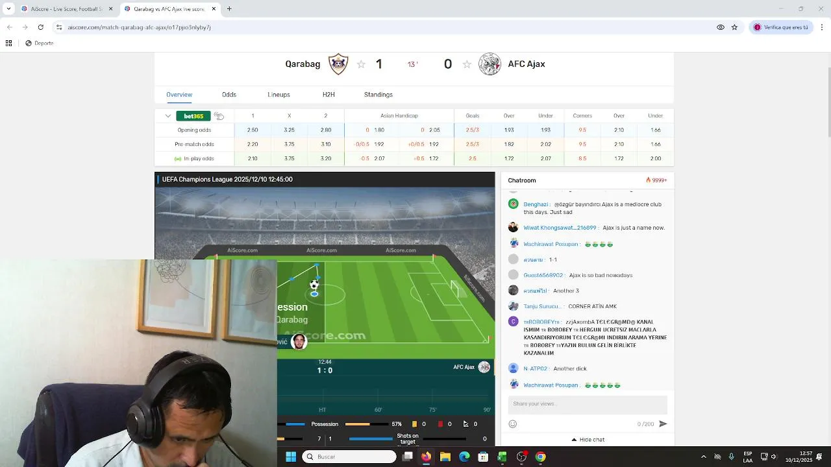Open the Windows Start menu
The image size is (831, 467).
(x=291, y=457)
